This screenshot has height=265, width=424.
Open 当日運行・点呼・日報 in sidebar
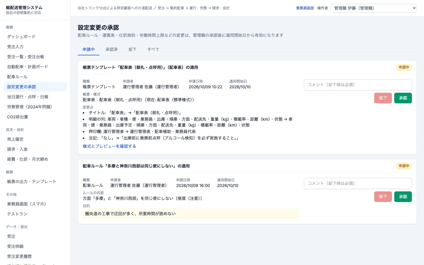click(x=35, y=97)
